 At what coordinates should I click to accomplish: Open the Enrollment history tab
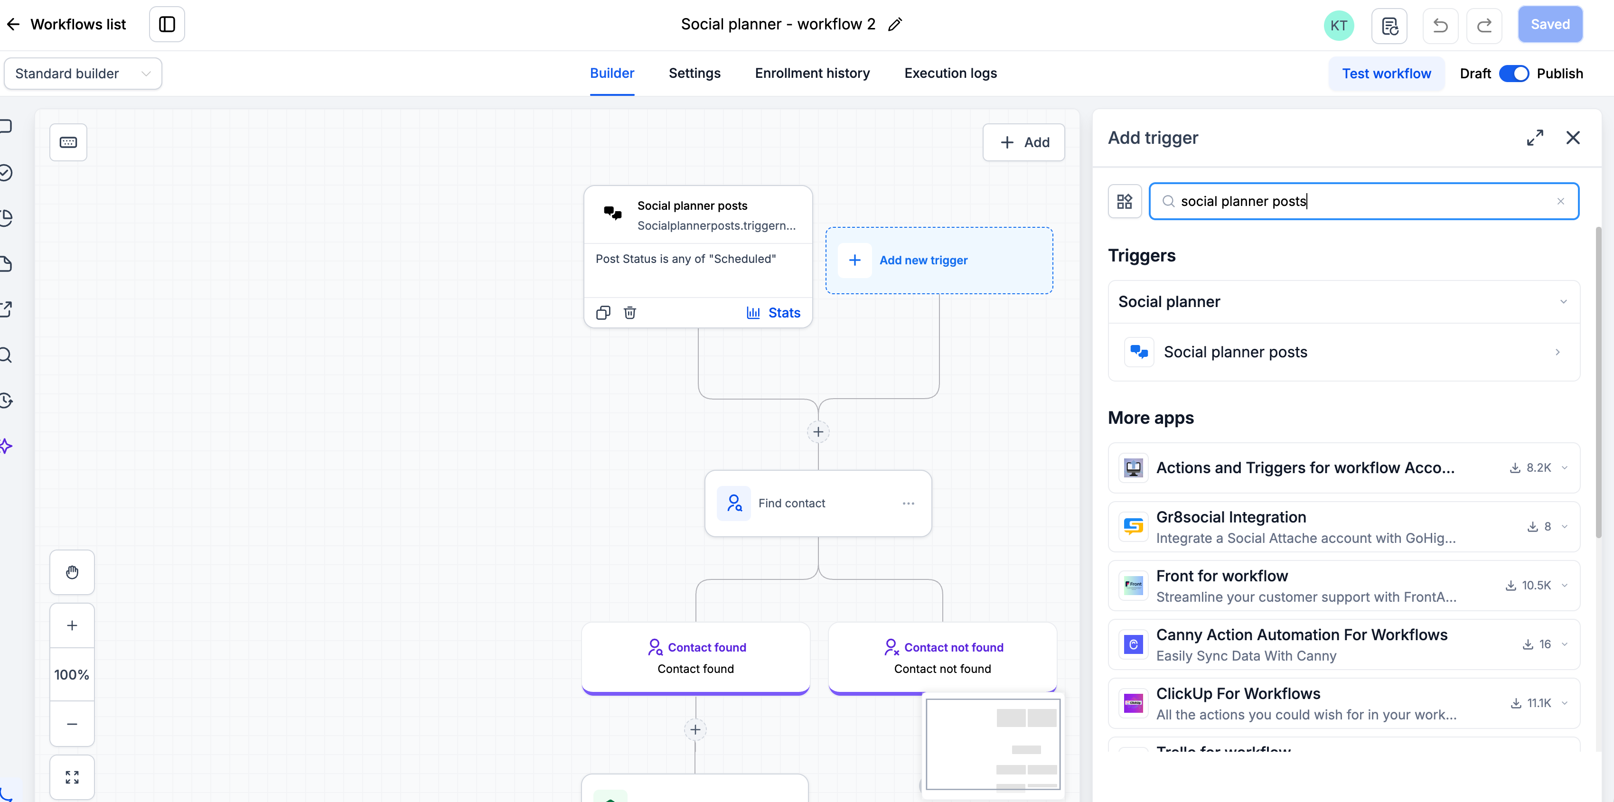(x=812, y=73)
